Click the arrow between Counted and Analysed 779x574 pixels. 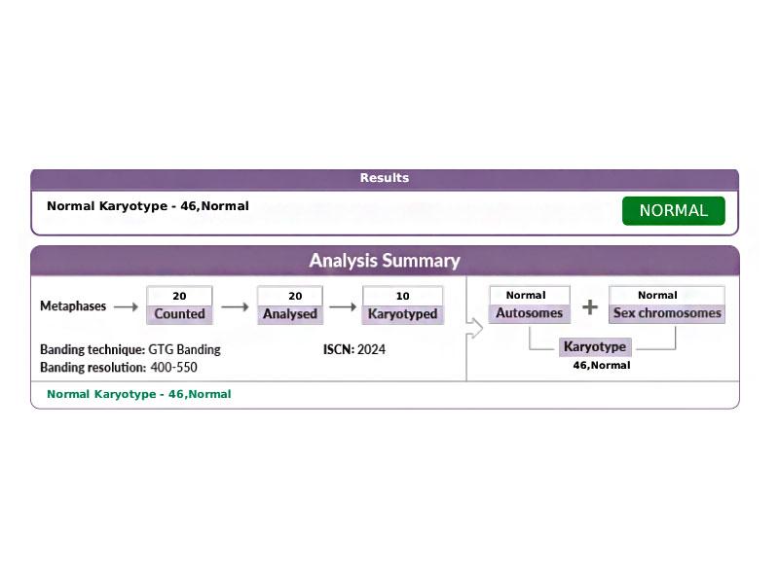[235, 306]
